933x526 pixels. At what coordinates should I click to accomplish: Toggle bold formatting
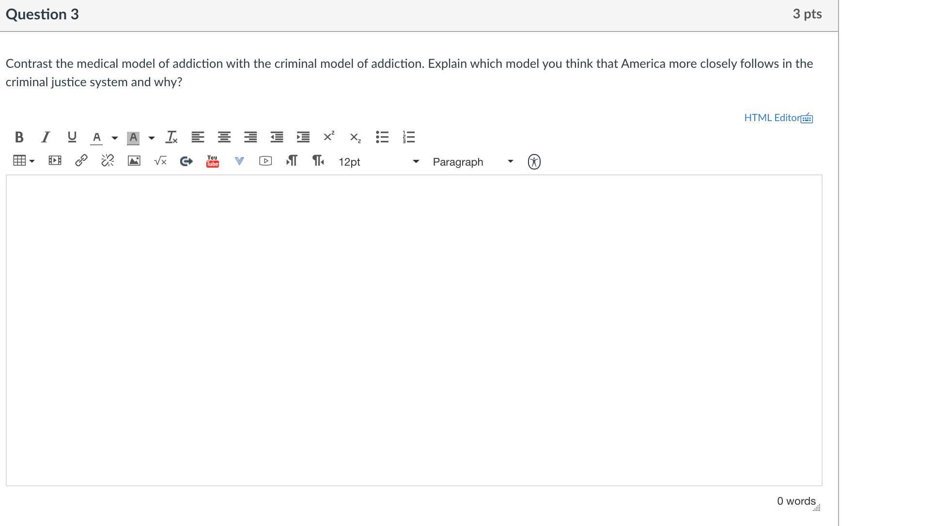pos(19,138)
